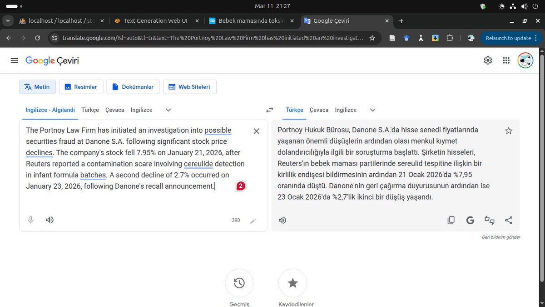The width and height of the screenshot is (545, 307).
Task: Copy the translation to clipboard
Action: click(451, 220)
